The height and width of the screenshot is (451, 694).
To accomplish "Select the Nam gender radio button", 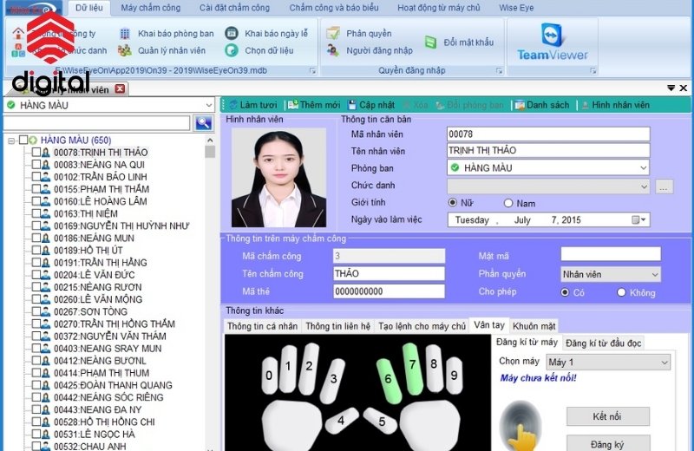I will (x=509, y=203).
